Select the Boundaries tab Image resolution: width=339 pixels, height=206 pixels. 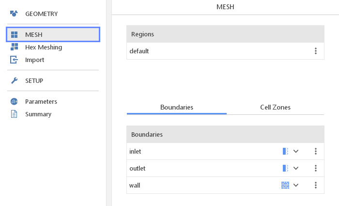pos(177,107)
